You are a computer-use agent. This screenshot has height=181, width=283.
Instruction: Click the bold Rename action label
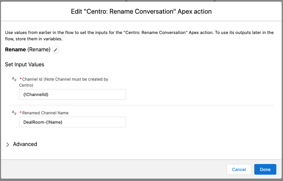[15, 50]
